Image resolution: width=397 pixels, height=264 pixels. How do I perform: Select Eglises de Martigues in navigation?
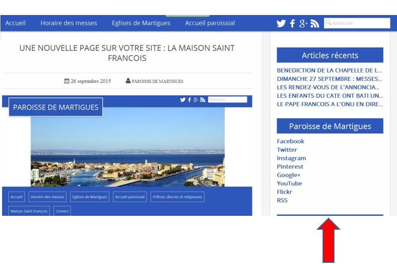point(141,23)
